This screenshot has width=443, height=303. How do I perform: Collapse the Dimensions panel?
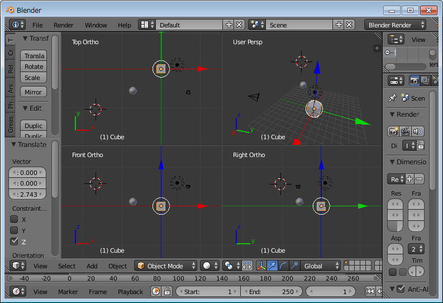coord(392,162)
